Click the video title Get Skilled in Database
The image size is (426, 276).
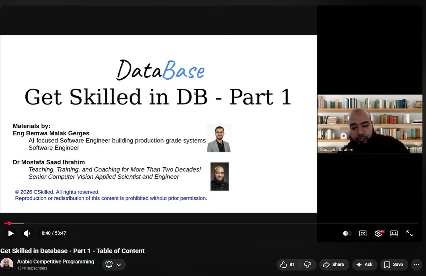pos(72,251)
